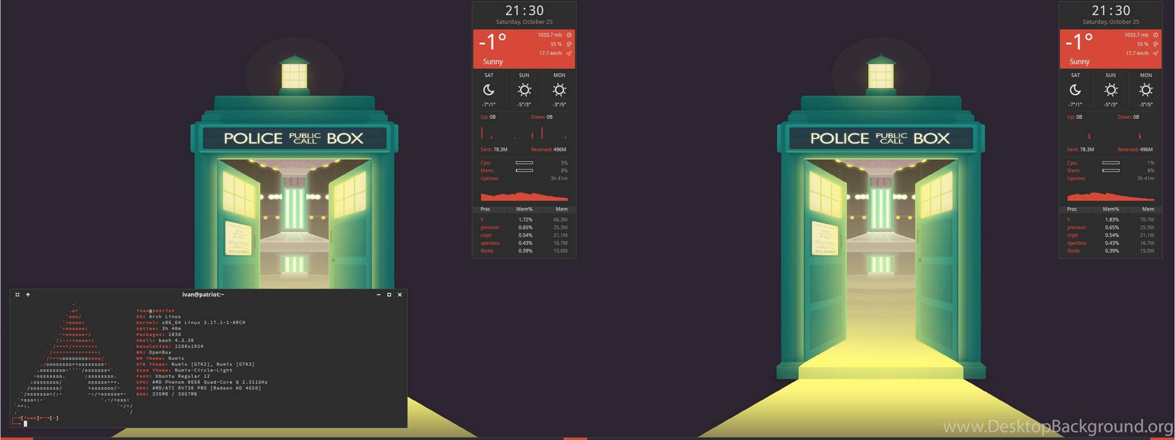
Task: Click the pnmixer process name in left widget
Action: click(x=490, y=228)
